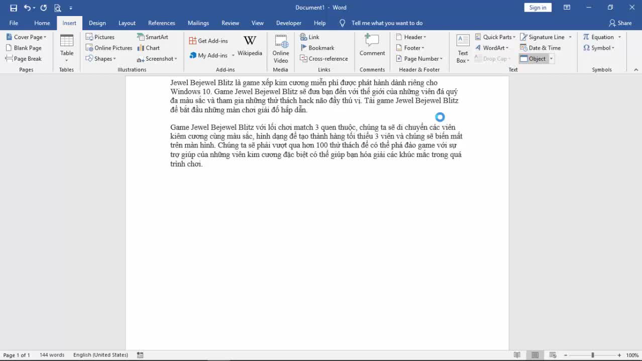The image size is (642, 361).
Task: Insert WordArt
Action: click(492, 48)
